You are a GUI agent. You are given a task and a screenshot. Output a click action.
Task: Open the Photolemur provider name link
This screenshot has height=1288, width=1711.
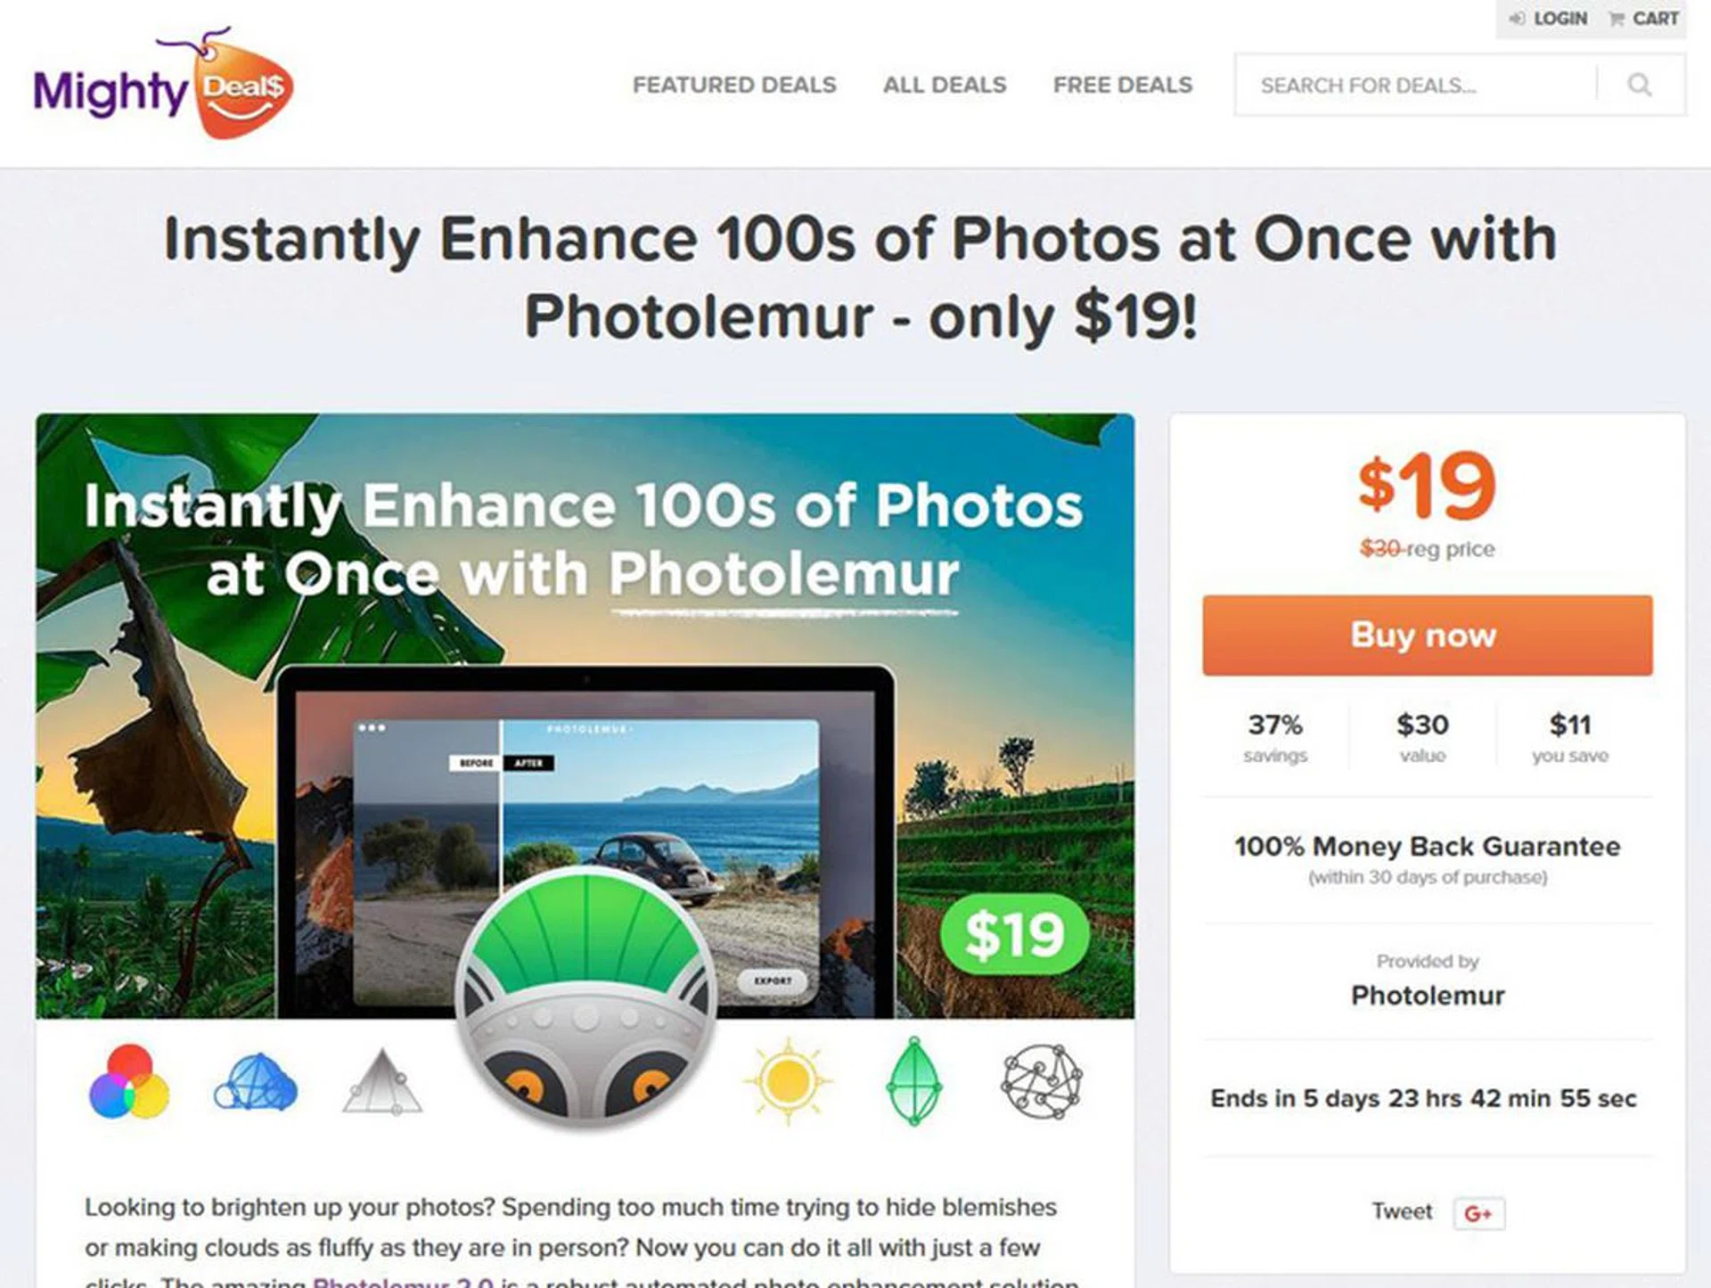1428,995
